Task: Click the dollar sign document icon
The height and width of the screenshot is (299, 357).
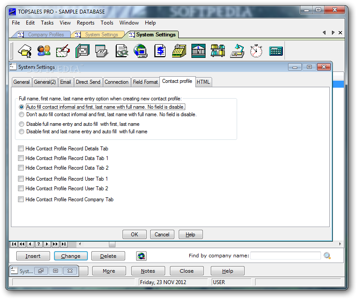Action: pyautogui.click(x=160, y=51)
